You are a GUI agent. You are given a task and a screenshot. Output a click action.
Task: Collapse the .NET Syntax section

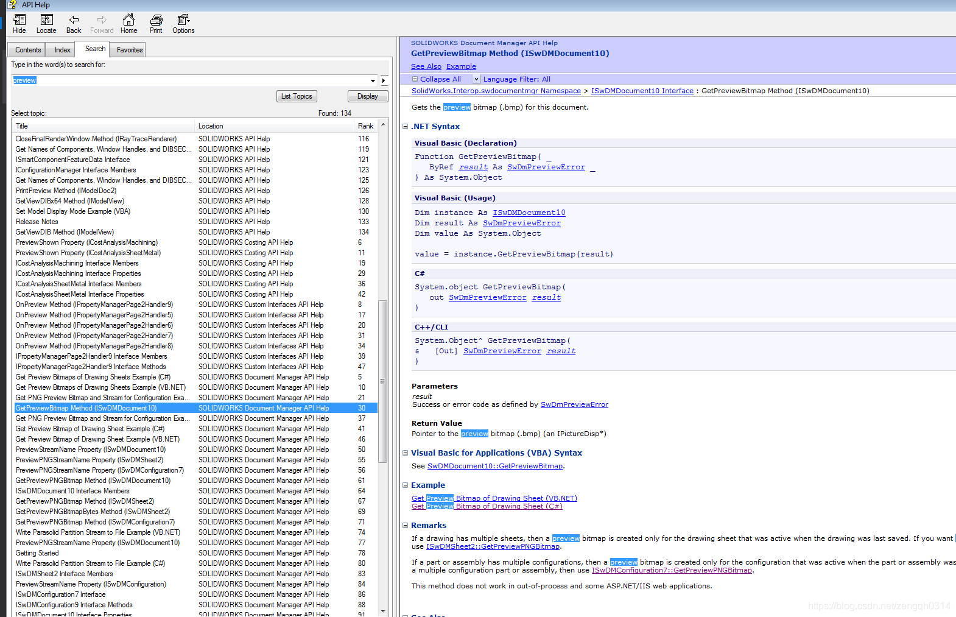[x=406, y=127]
